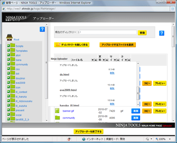Click 削除 link for haruka_ill.html upload
This screenshot has width=177, height=143.
112,104
